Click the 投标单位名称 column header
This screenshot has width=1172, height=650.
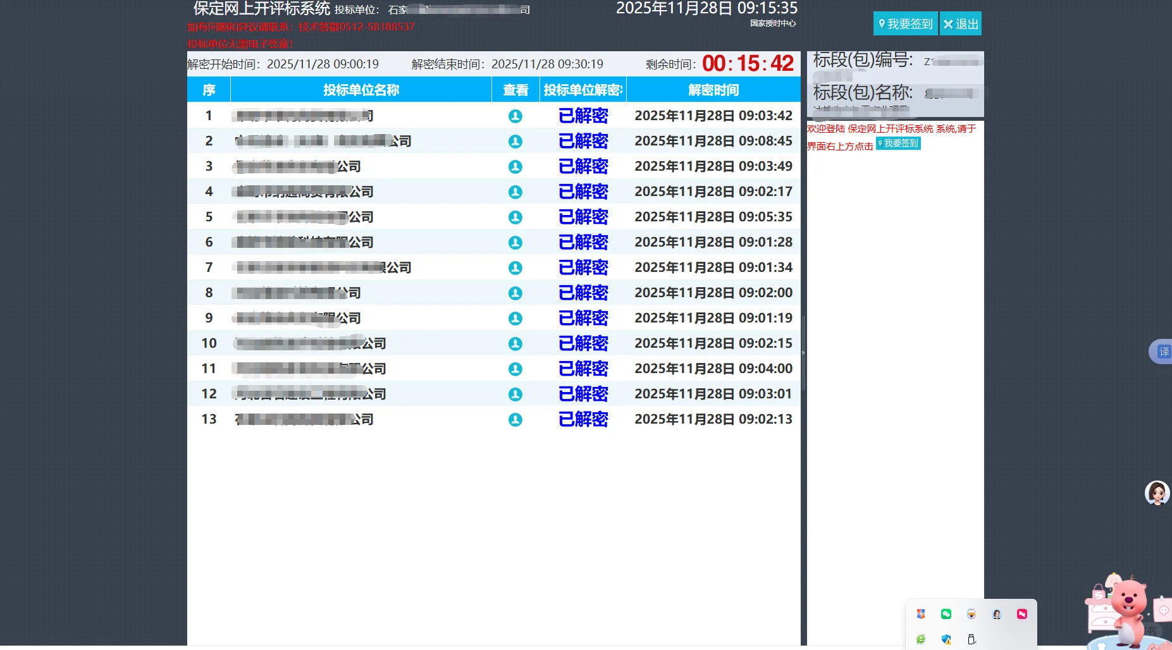(x=361, y=90)
